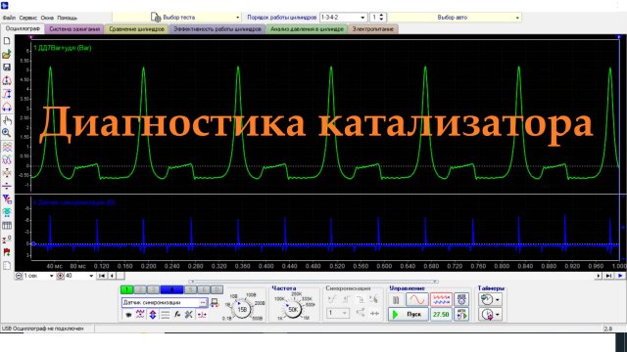The image size is (627, 352).
Task: Switch to Электропитание tab
Action: (372, 29)
